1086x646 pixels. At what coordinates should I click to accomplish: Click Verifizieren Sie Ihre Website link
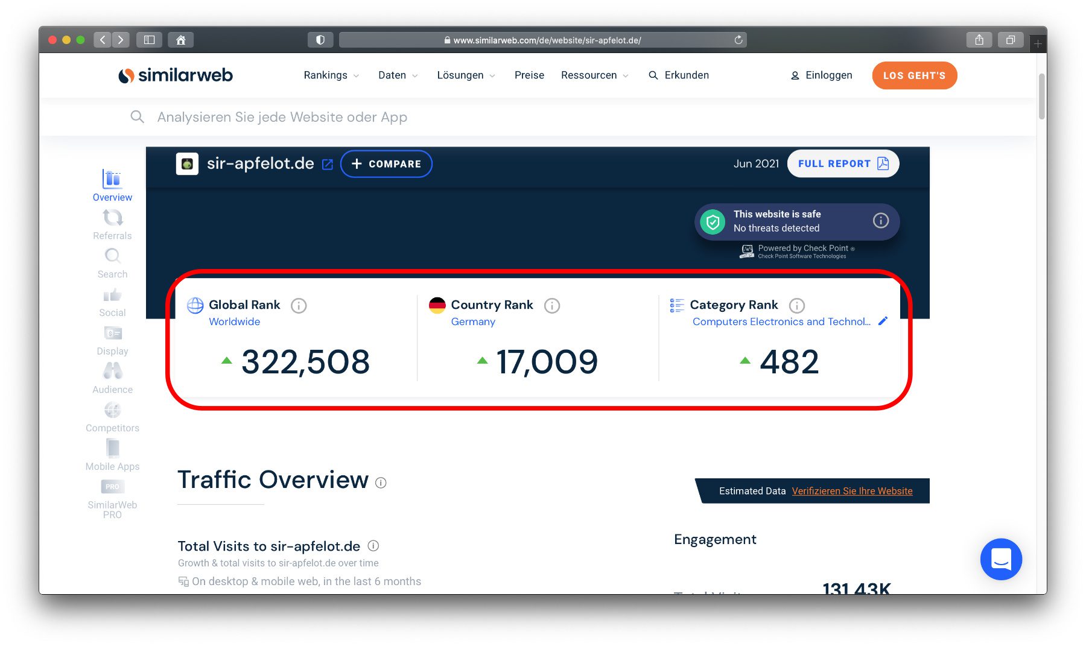click(x=852, y=491)
